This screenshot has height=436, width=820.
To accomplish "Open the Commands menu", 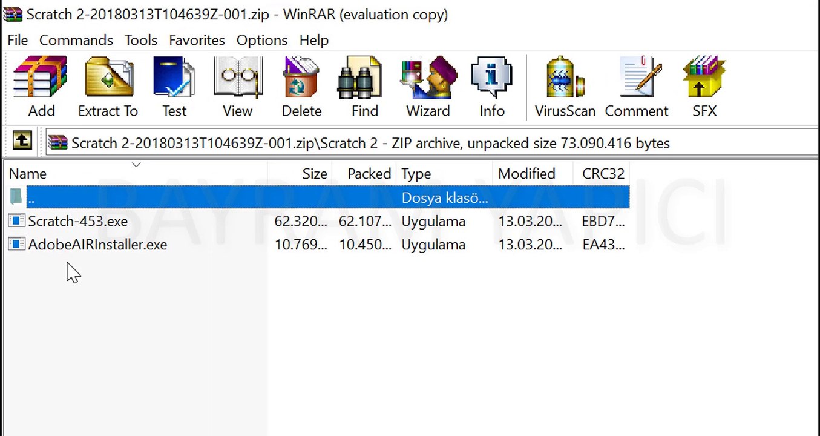I will [76, 40].
